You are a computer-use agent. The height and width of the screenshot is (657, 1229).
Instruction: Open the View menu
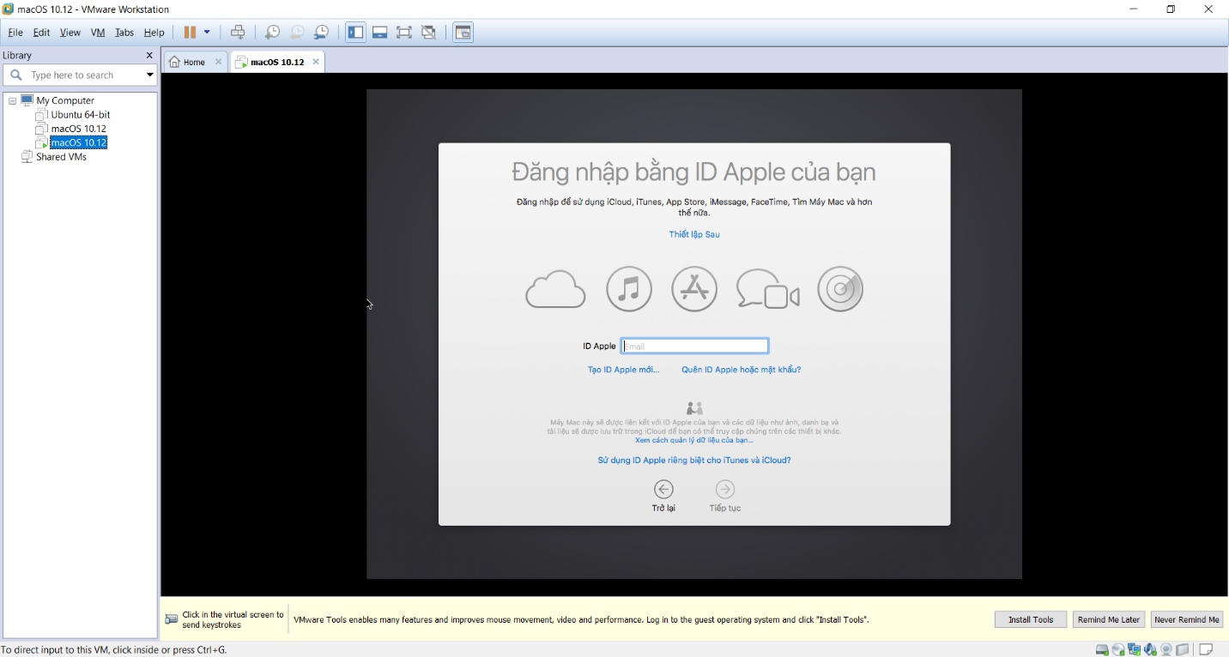[70, 33]
